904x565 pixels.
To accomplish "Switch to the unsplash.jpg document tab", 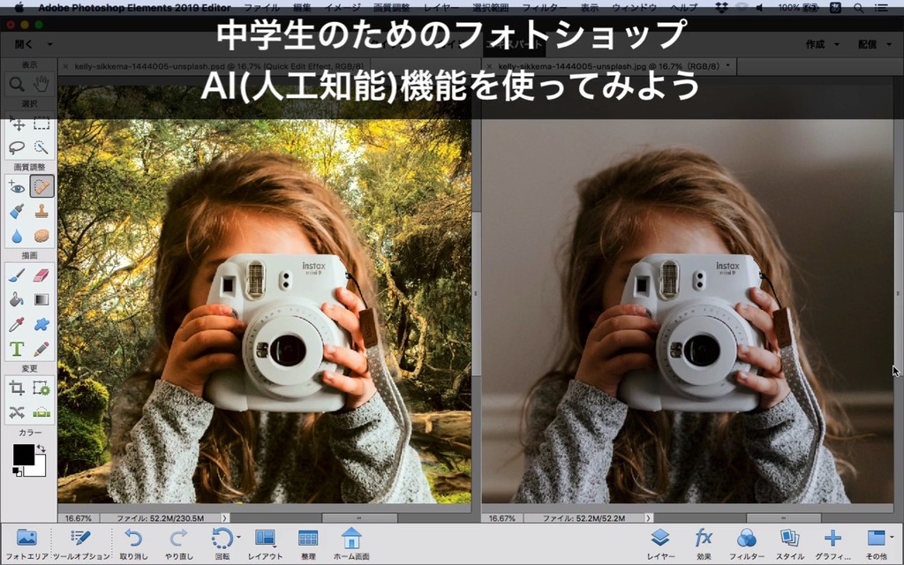I will pyautogui.click(x=609, y=66).
